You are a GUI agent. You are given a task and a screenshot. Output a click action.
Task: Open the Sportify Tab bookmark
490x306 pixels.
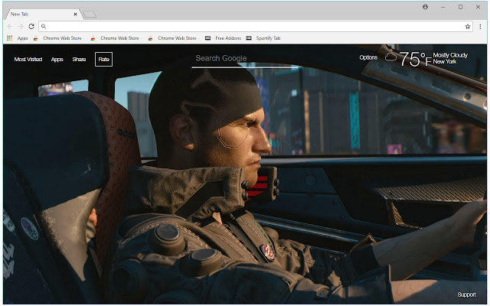[x=263, y=38]
